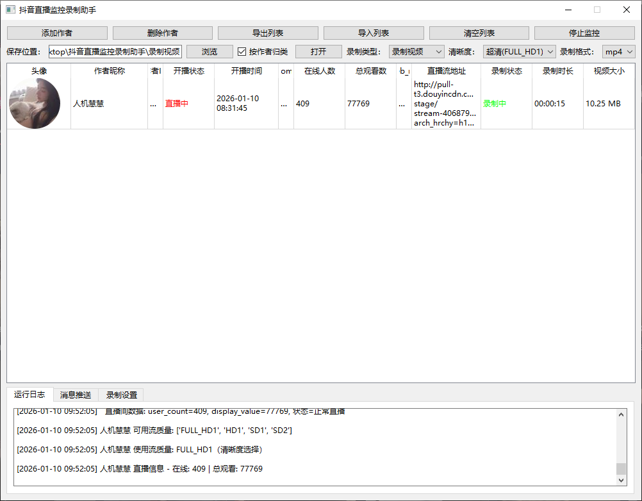Click the 浏览 browse button
The image size is (642, 501).
pyautogui.click(x=210, y=51)
